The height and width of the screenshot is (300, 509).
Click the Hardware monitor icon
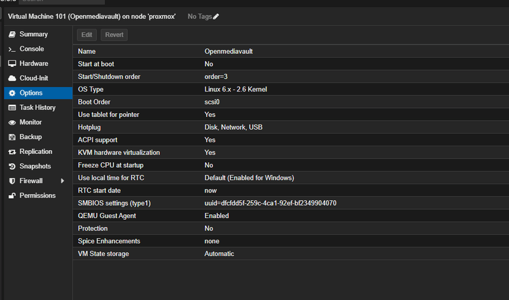pos(12,64)
